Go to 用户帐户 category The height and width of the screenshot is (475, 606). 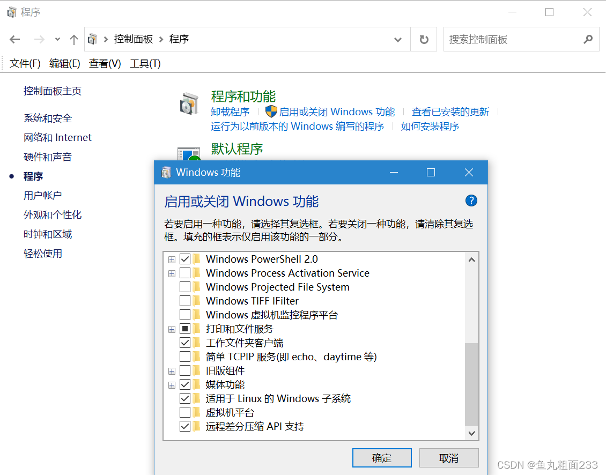pyautogui.click(x=42, y=196)
